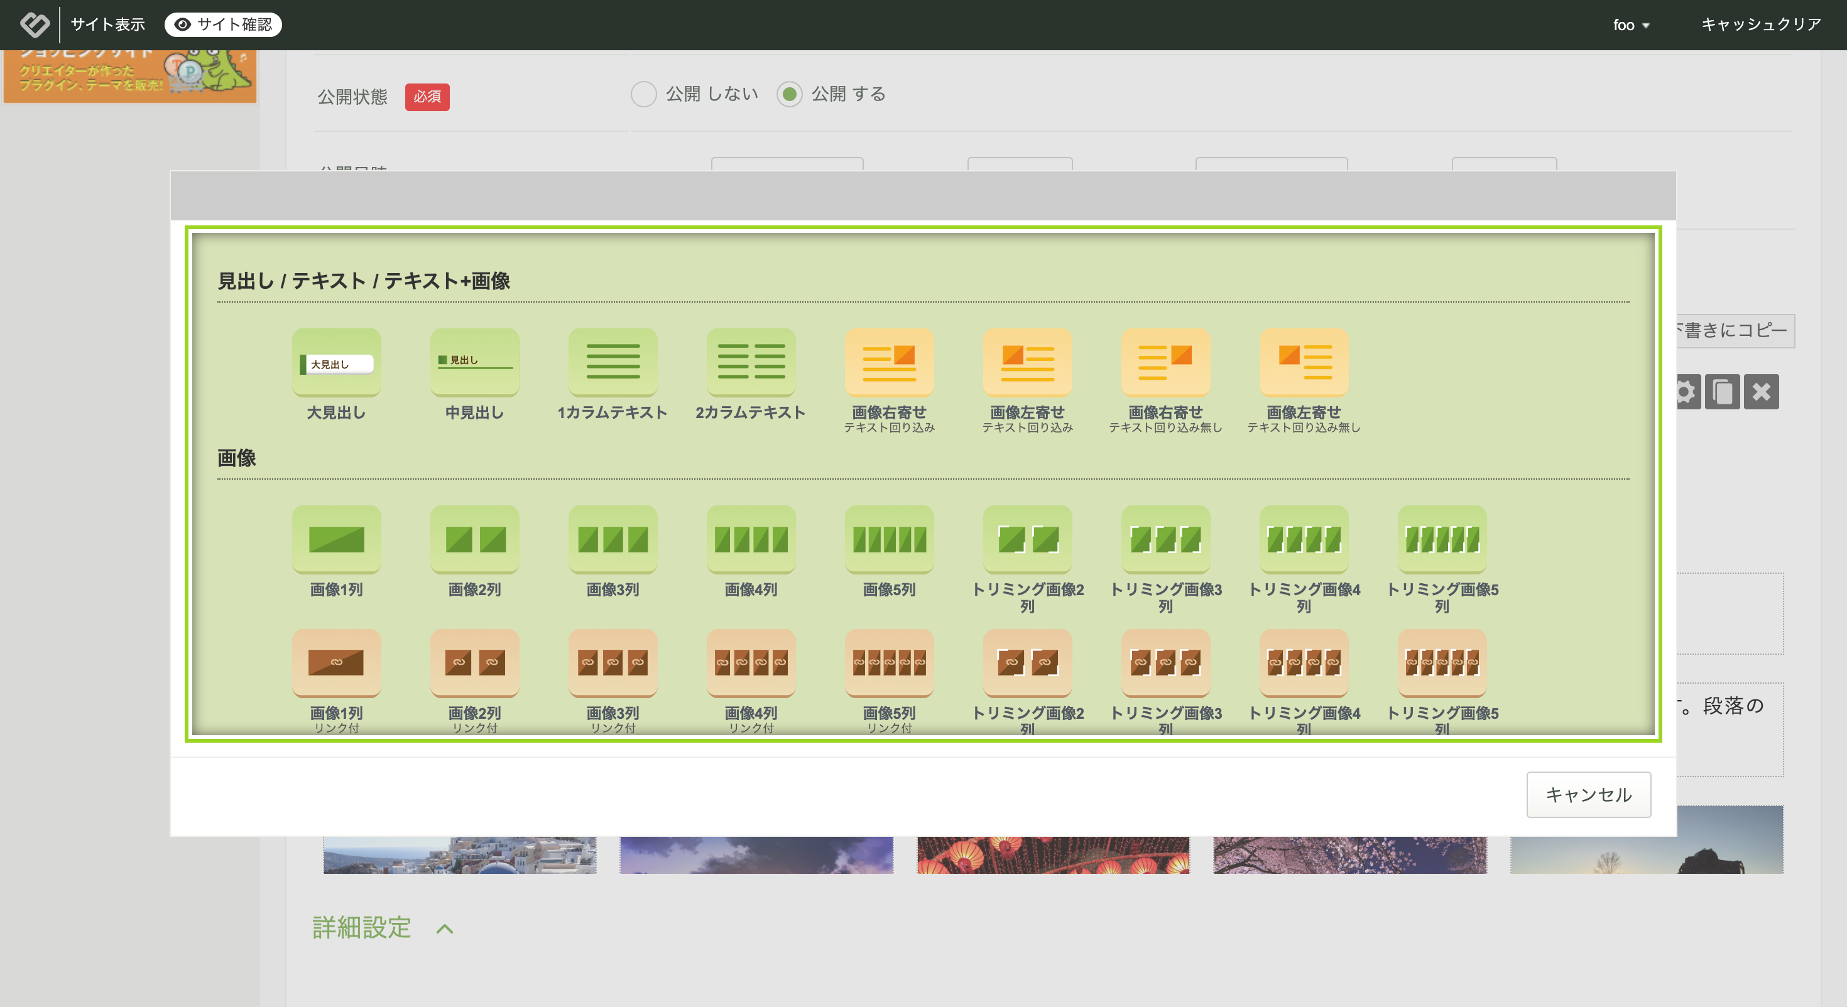Click the red lanterns thumbnail
The image size is (1847, 1007).
1054,854
